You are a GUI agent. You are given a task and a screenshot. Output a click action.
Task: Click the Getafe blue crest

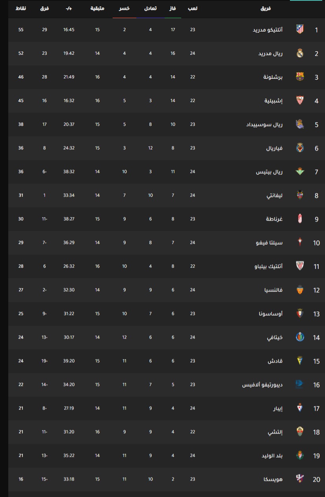(300, 337)
